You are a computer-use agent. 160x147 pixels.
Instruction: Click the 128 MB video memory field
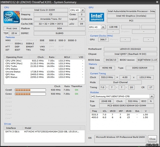113,27
